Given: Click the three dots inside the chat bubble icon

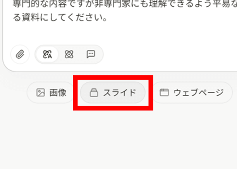Looking at the screenshot, I should (91, 54).
